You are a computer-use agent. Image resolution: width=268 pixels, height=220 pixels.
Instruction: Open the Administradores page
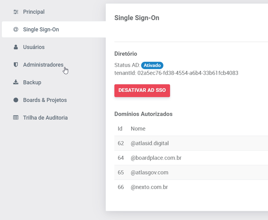43,65
